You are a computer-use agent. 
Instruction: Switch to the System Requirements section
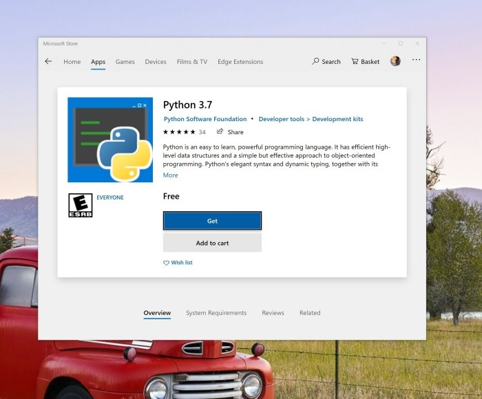[x=216, y=313]
